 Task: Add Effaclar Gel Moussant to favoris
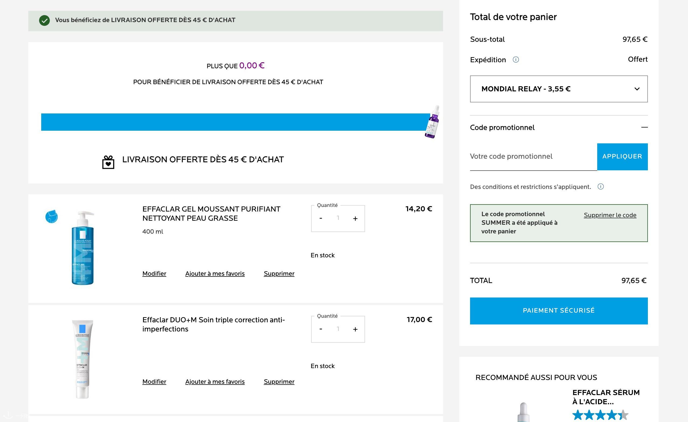click(215, 274)
